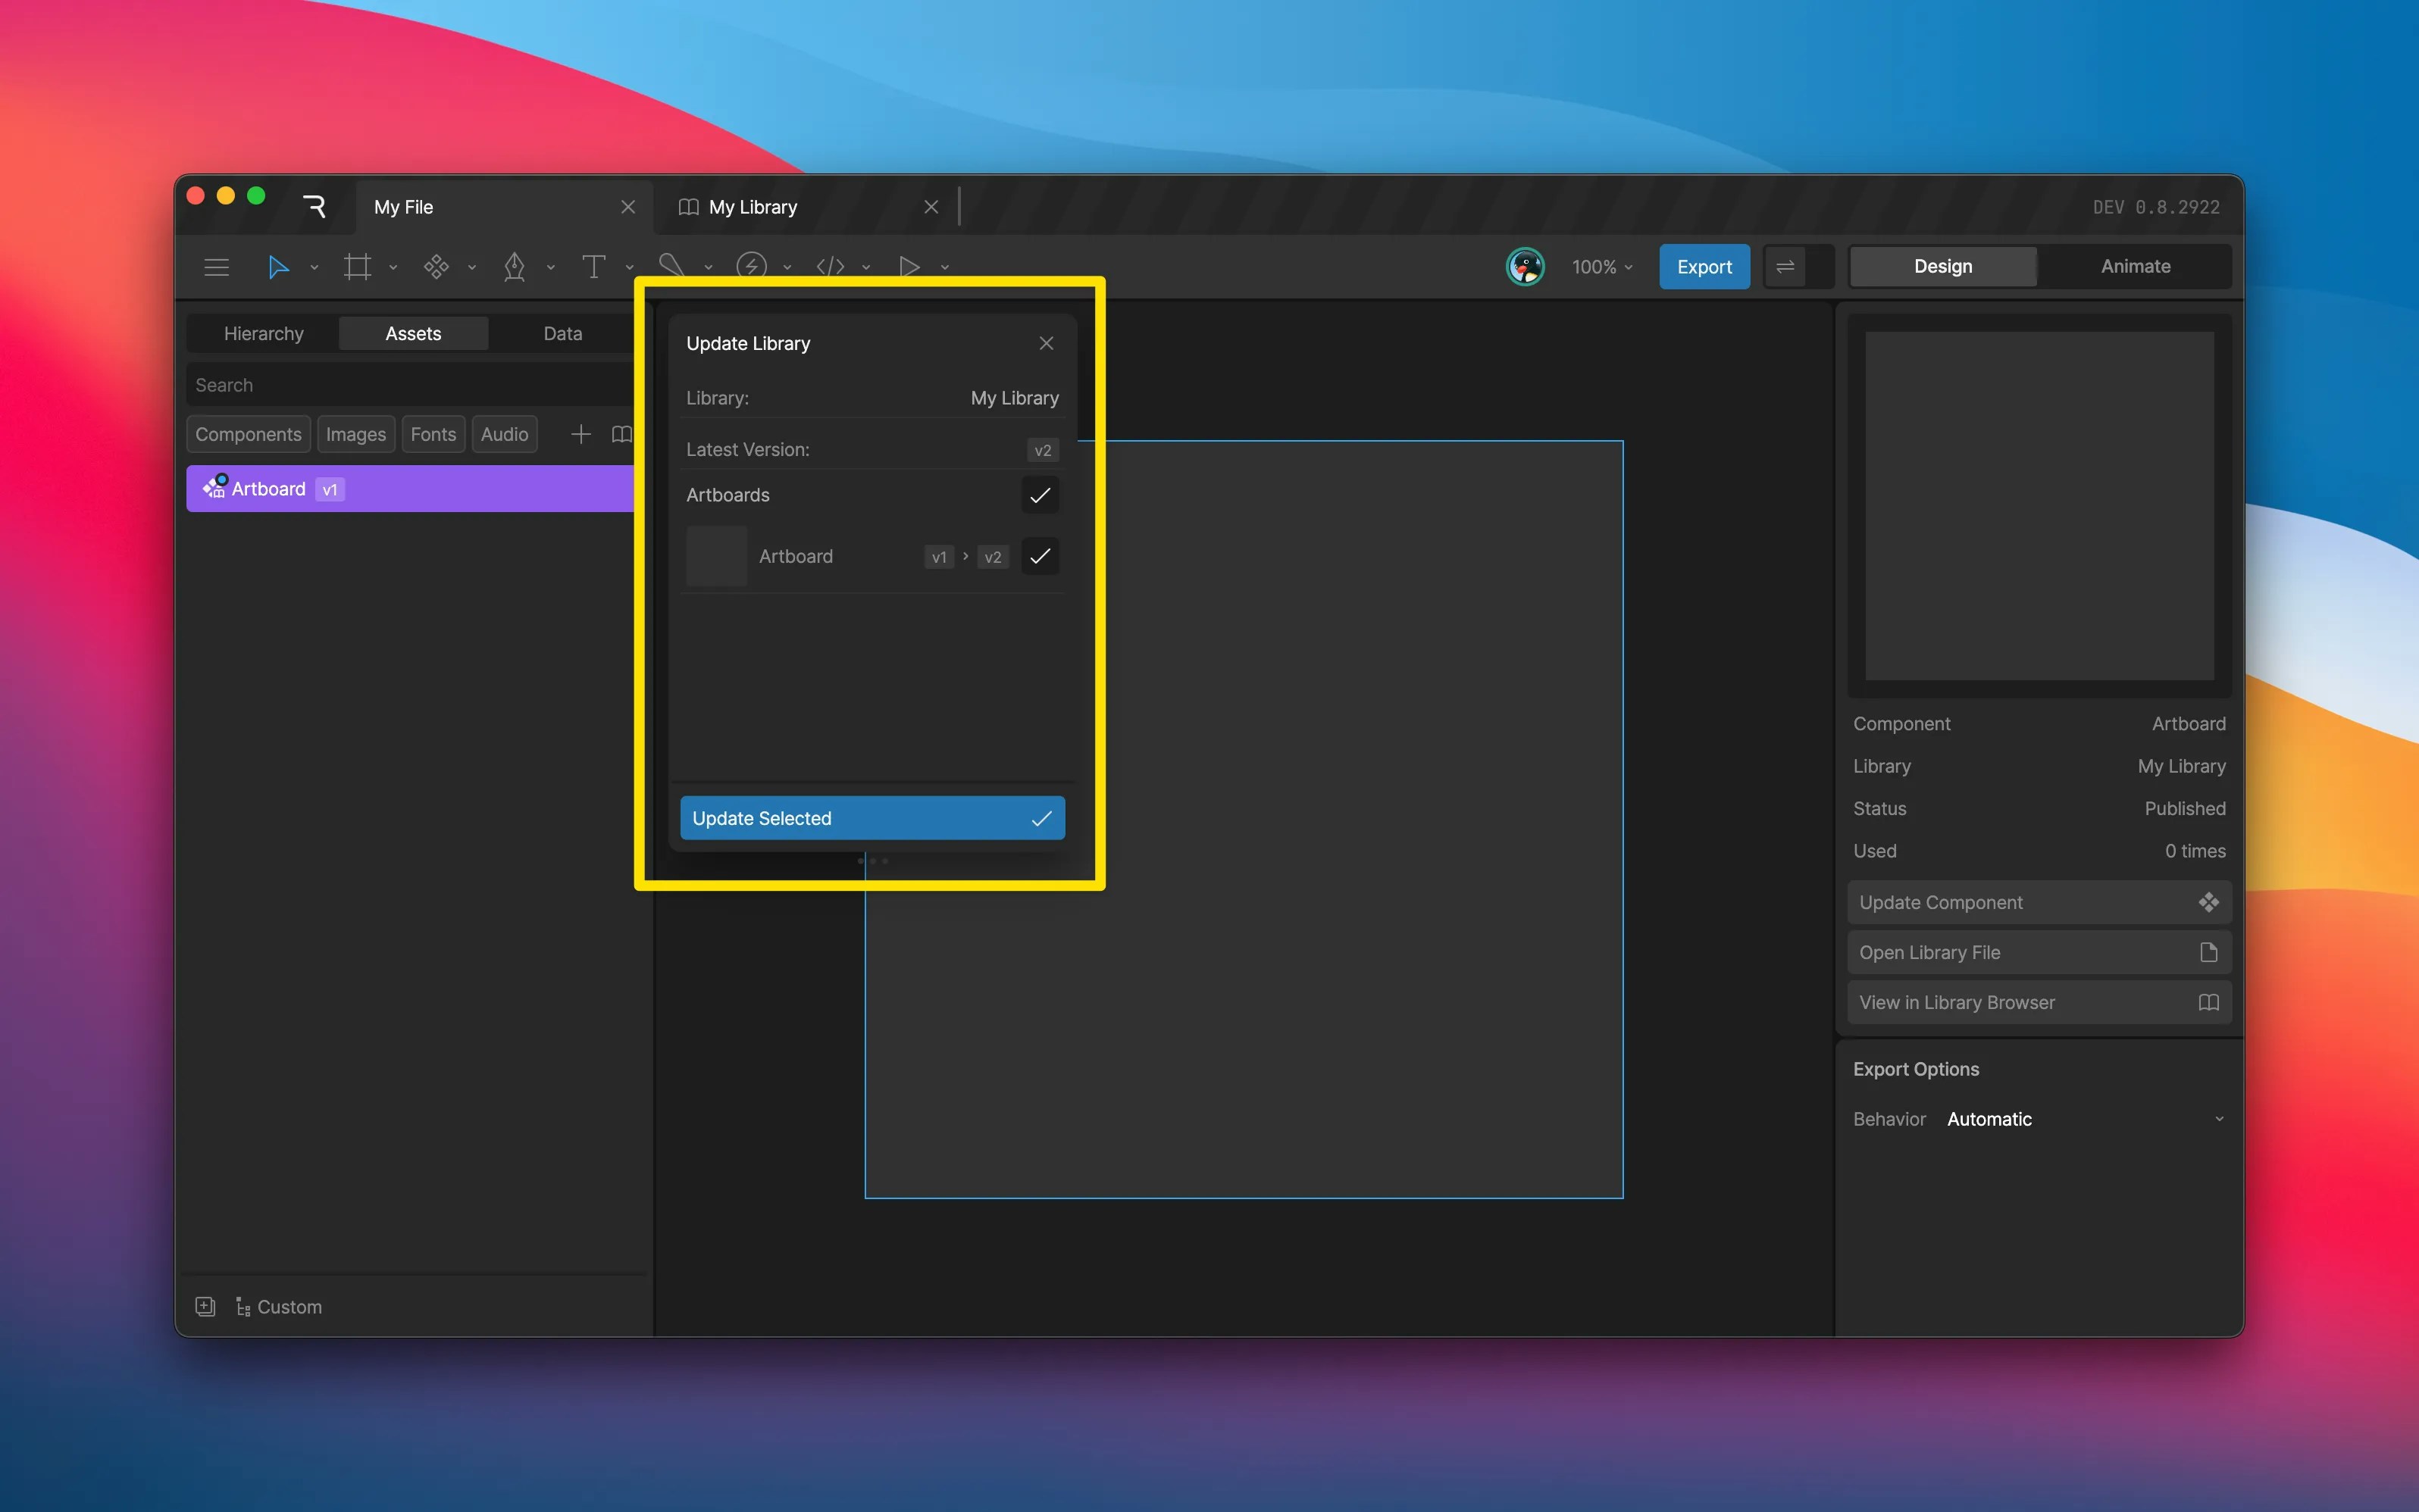Toggle the Images filter chip
The width and height of the screenshot is (2419, 1512).
[355, 434]
